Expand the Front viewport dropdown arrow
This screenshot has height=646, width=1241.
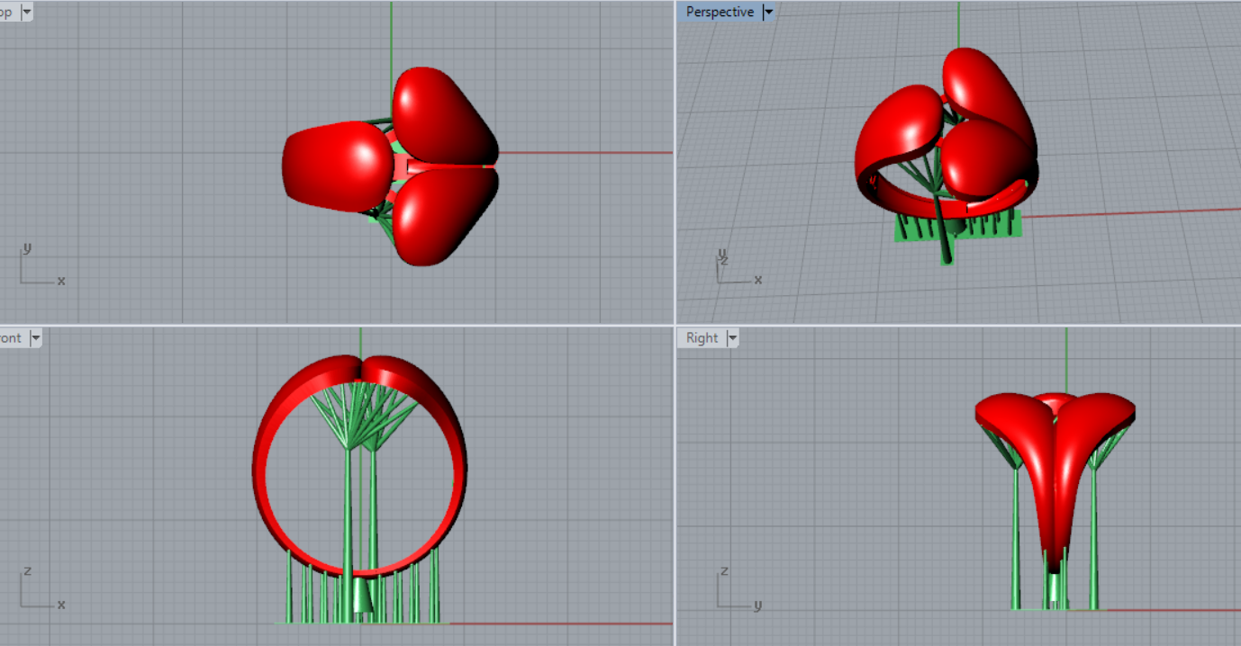[x=35, y=338]
